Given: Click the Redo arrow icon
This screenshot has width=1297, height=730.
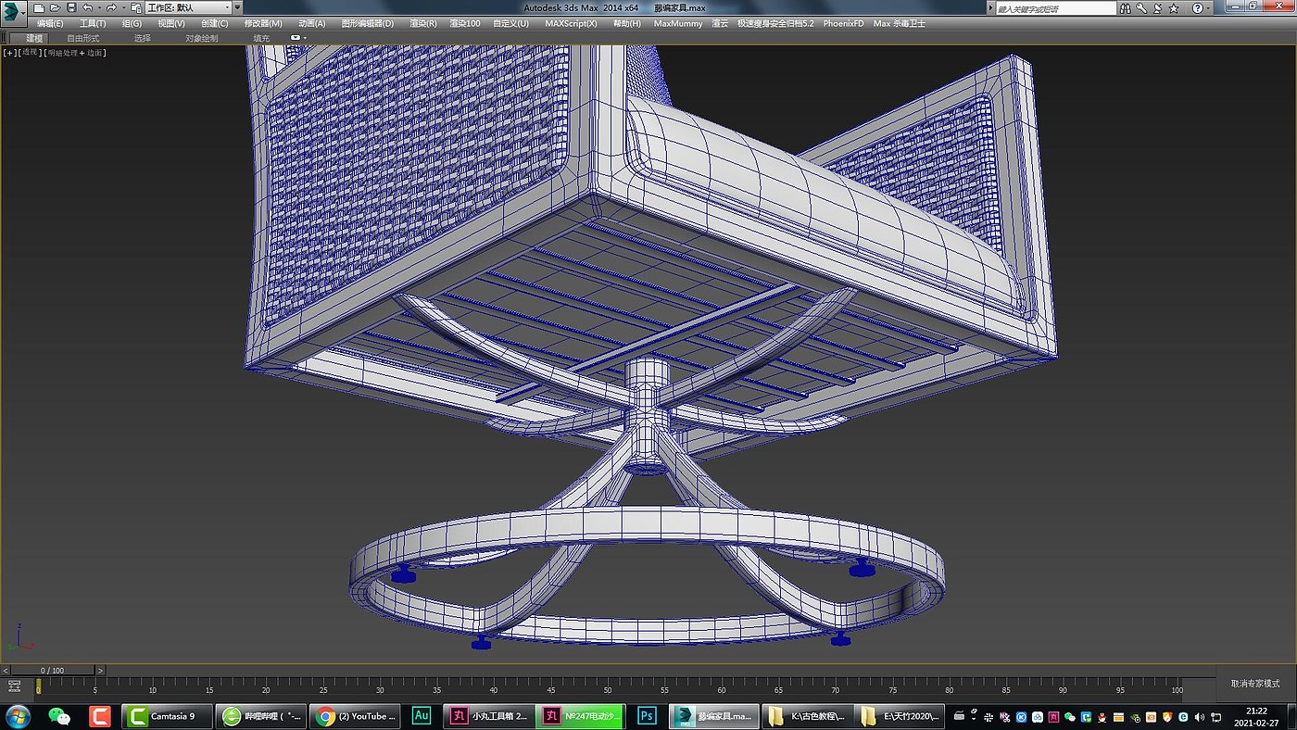Looking at the screenshot, I should click(x=111, y=8).
